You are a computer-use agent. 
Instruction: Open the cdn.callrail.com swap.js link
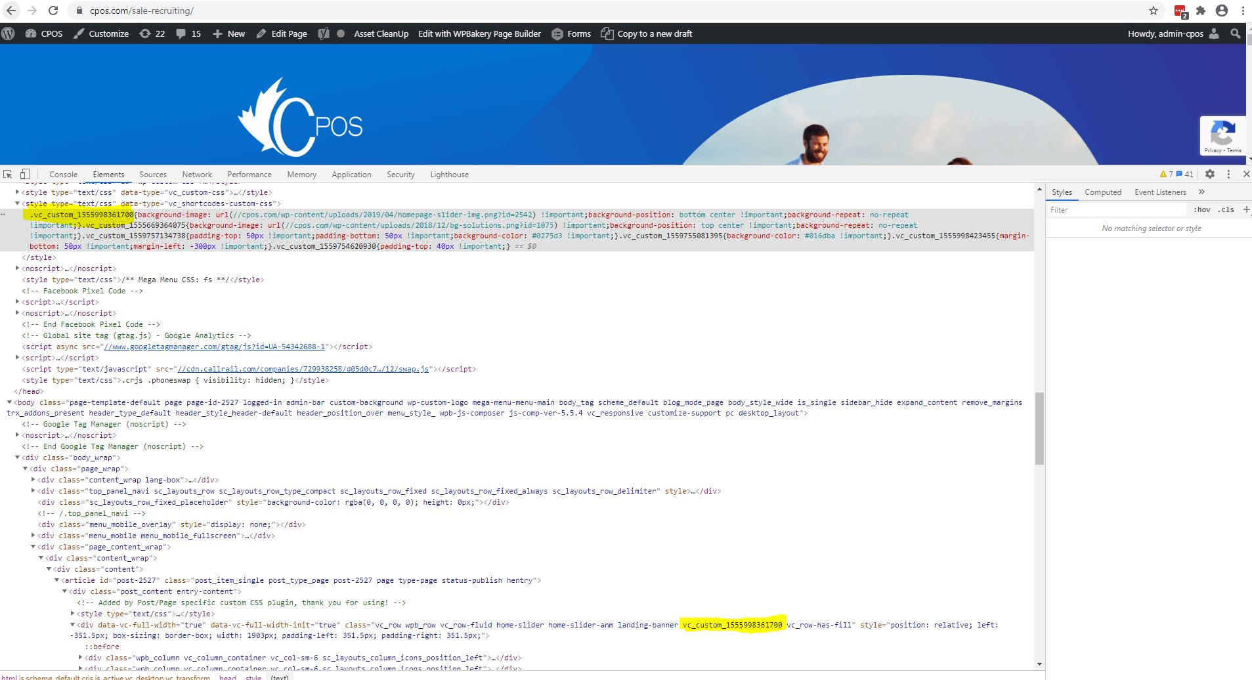click(x=303, y=369)
